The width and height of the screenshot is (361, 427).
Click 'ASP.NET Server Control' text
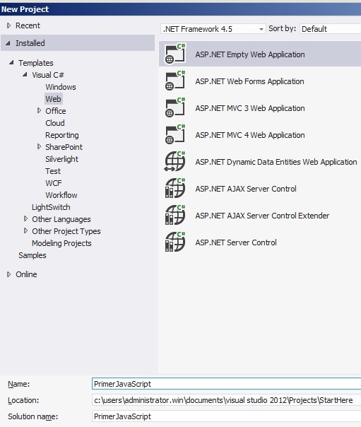tap(236, 242)
